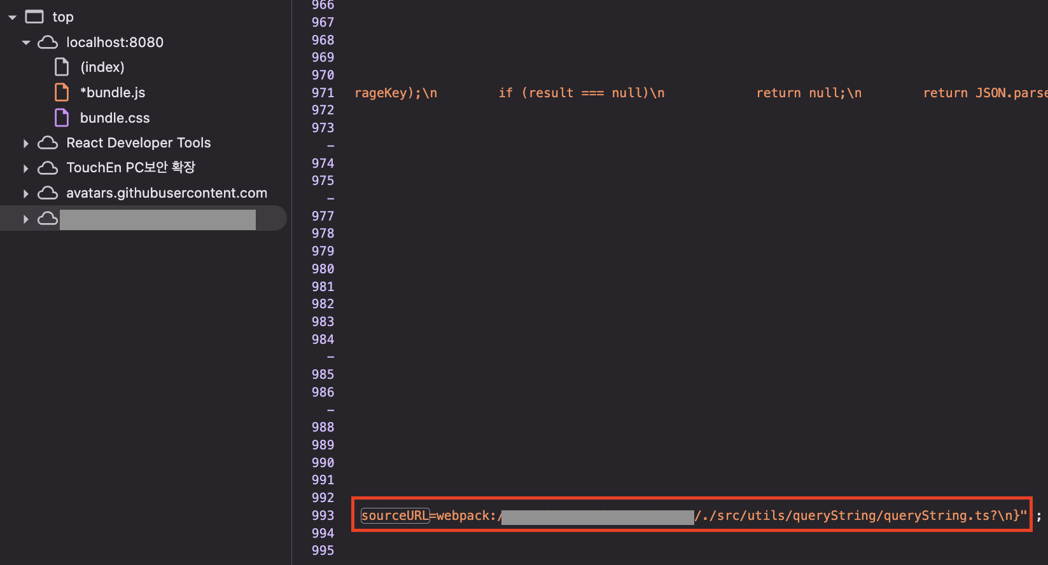Expand the TouchEn PC보안 확장 node
Screen dimensions: 1048x565
(x=26, y=168)
